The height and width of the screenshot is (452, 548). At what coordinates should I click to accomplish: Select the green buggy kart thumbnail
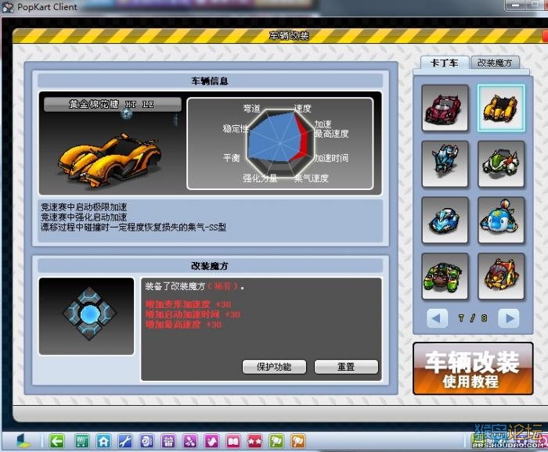coord(445,276)
